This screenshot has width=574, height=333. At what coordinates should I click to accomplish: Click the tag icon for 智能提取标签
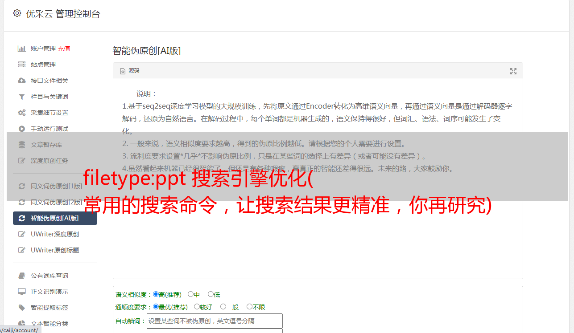[x=21, y=308]
